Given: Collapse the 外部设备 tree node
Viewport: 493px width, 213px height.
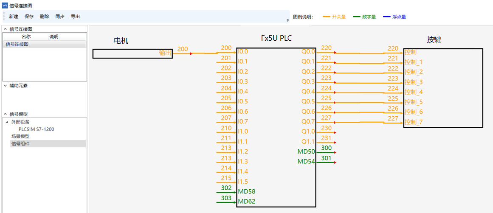Looking at the screenshot, I should click(7, 122).
